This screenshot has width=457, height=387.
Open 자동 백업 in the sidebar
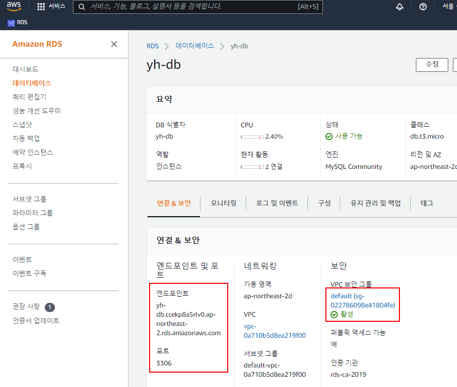tap(26, 138)
